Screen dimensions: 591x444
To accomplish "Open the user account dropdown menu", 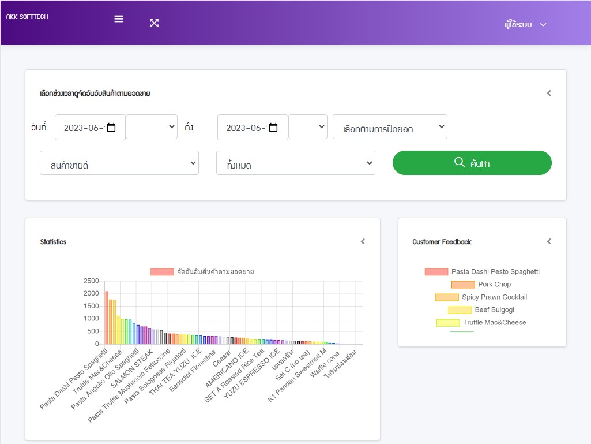I will coord(524,25).
